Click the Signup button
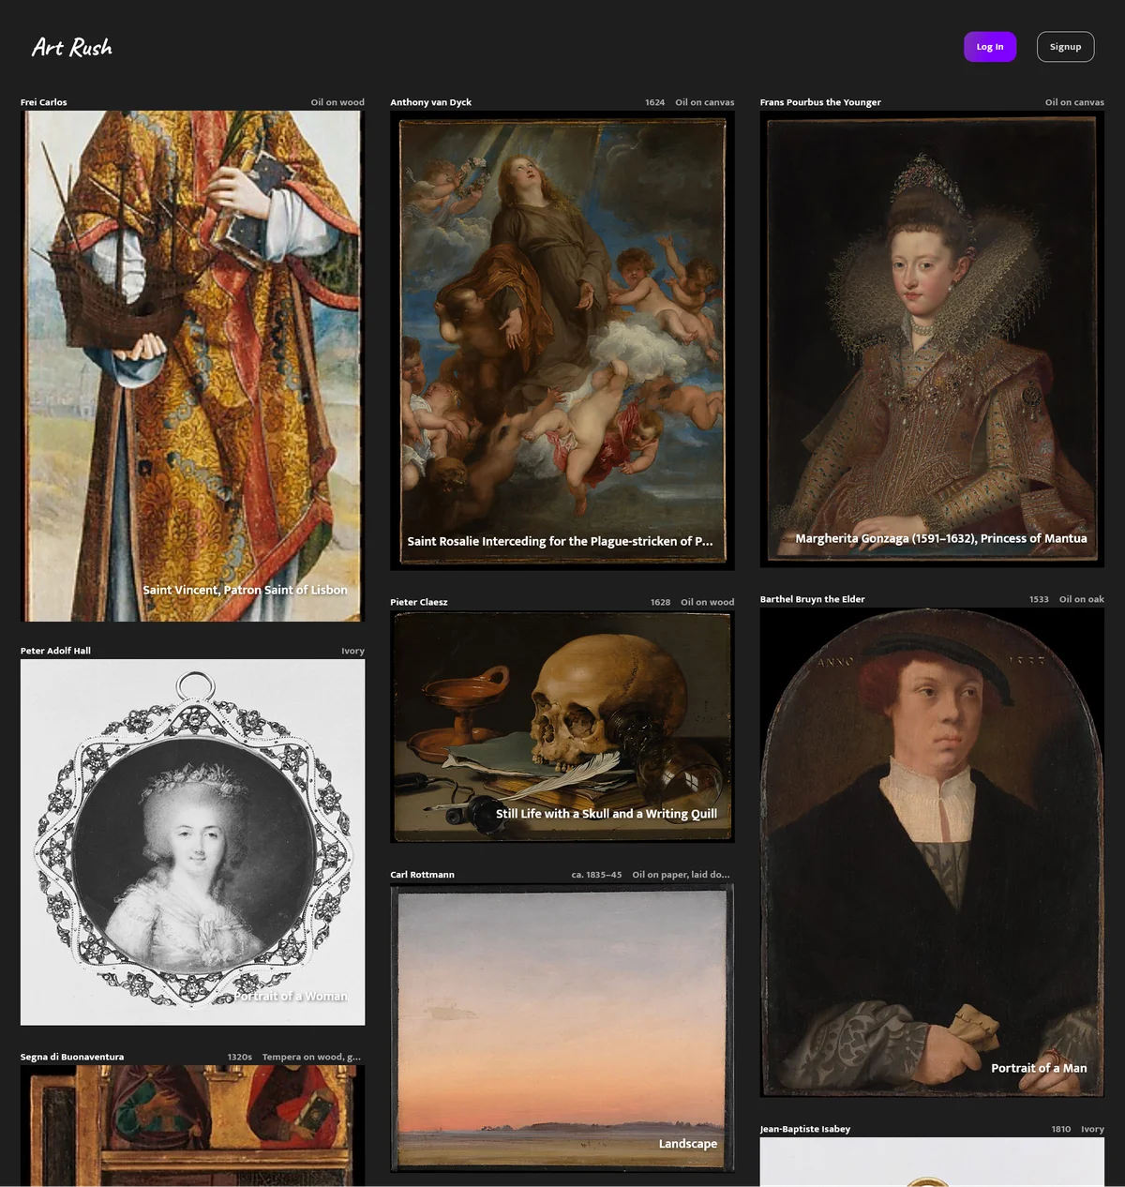1125x1187 pixels. click(1065, 47)
